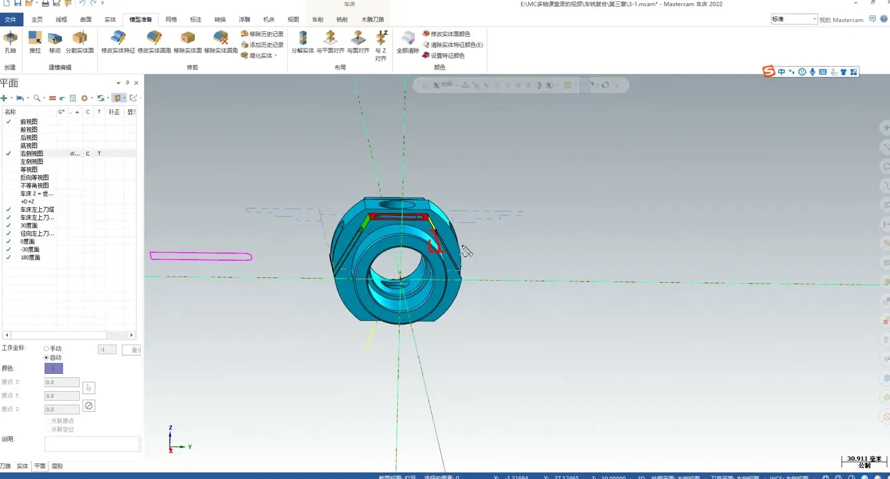This screenshot has height=479, width=890.
Task: Select the 180度面 plane in list
Action: [x=30, y=257]
